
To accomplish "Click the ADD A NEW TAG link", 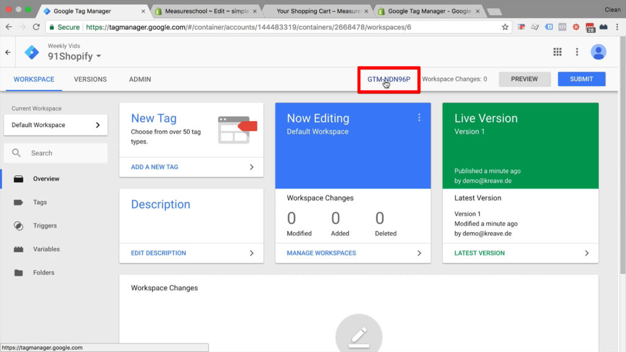I will (155, 167).
